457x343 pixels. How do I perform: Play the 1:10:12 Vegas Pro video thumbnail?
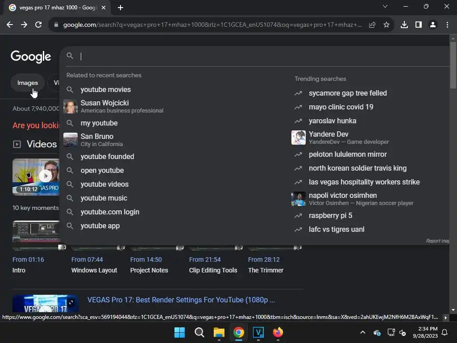pos(36,177)
